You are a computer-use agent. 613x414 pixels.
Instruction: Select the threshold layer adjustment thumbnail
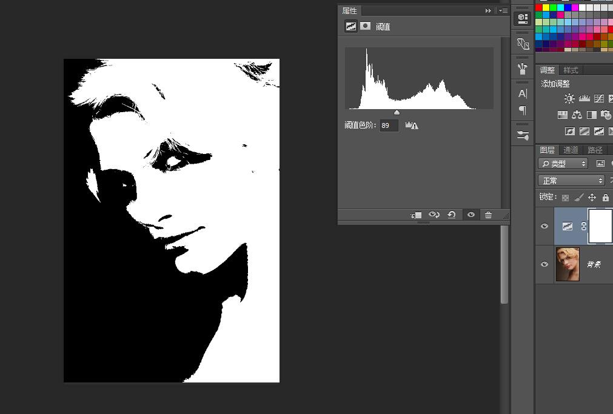[x=568, y=226]
